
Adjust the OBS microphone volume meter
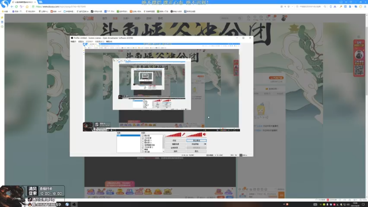tap(174, 135)
